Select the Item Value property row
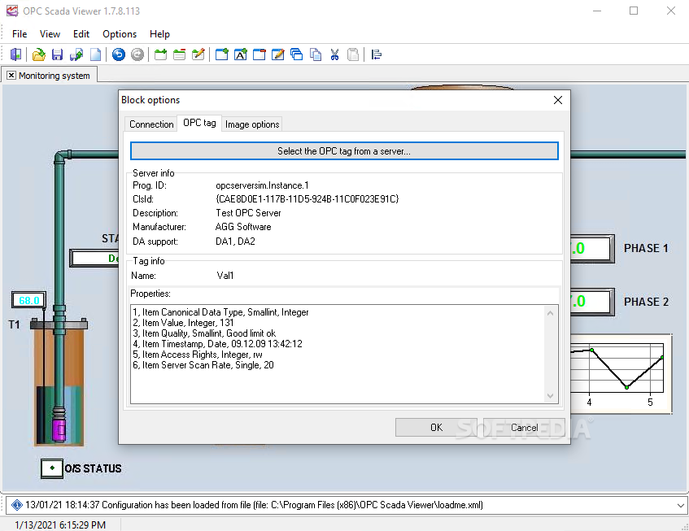Viewport: 689px width, 531px height. pos(183,323)
